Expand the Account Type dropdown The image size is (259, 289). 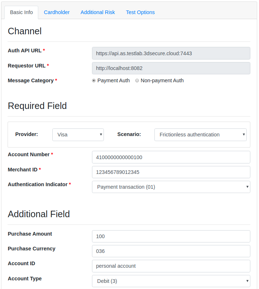(x=171, y=281)
